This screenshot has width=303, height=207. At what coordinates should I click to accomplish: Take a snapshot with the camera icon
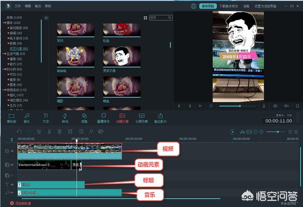(x=276, y=106)
